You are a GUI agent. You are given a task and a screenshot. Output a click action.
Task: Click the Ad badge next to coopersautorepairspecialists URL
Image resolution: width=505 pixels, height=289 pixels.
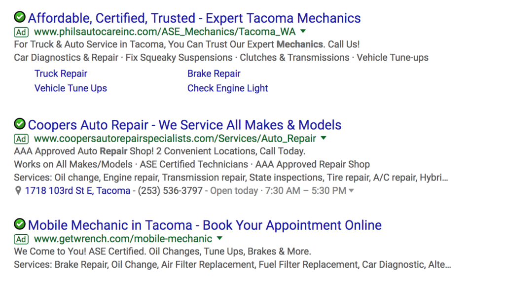point(21,139)
